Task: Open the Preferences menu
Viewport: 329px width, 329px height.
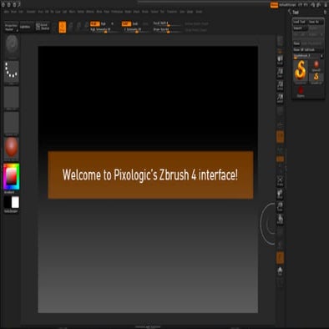Action: (117, 12)
